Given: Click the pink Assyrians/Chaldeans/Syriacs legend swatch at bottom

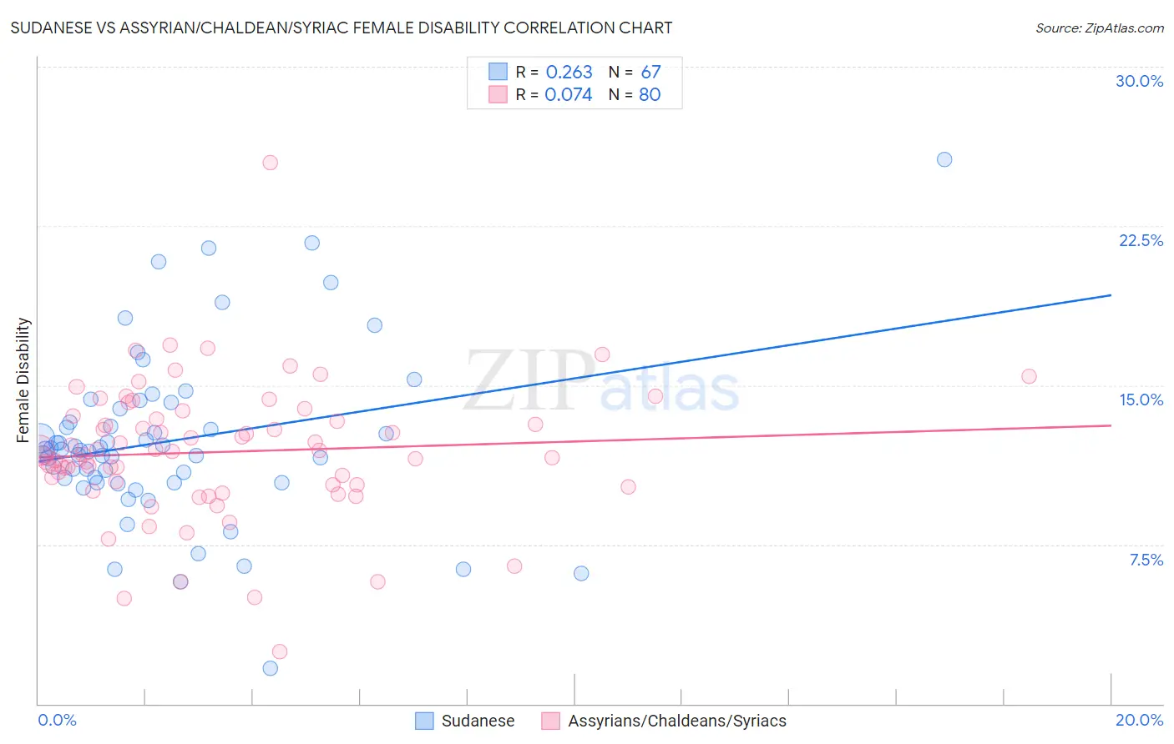Looking at the screenshot, I should (550, 721).
